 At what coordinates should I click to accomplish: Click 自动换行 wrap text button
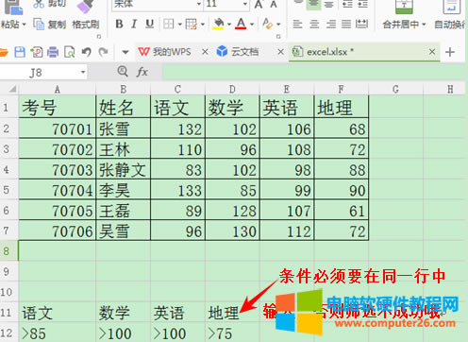tap(450, 24)
